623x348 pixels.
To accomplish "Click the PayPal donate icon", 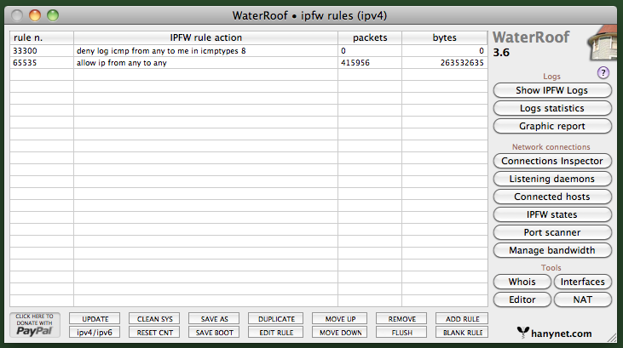I will [35, 325].
